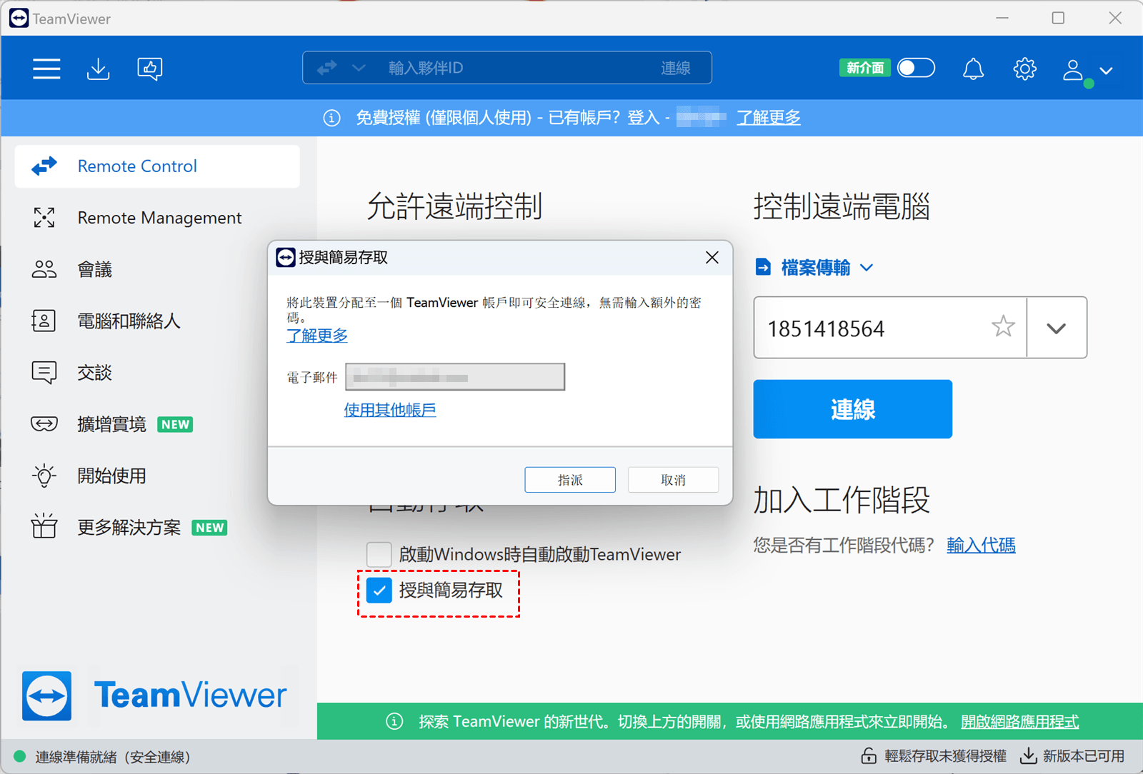
Task: Click the 會議 people icon
Action: [44, 269]
